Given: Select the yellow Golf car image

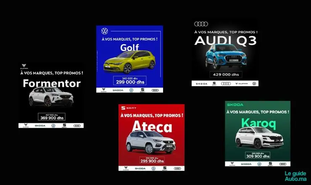Looking at the screenshot, I should [129, 62].
